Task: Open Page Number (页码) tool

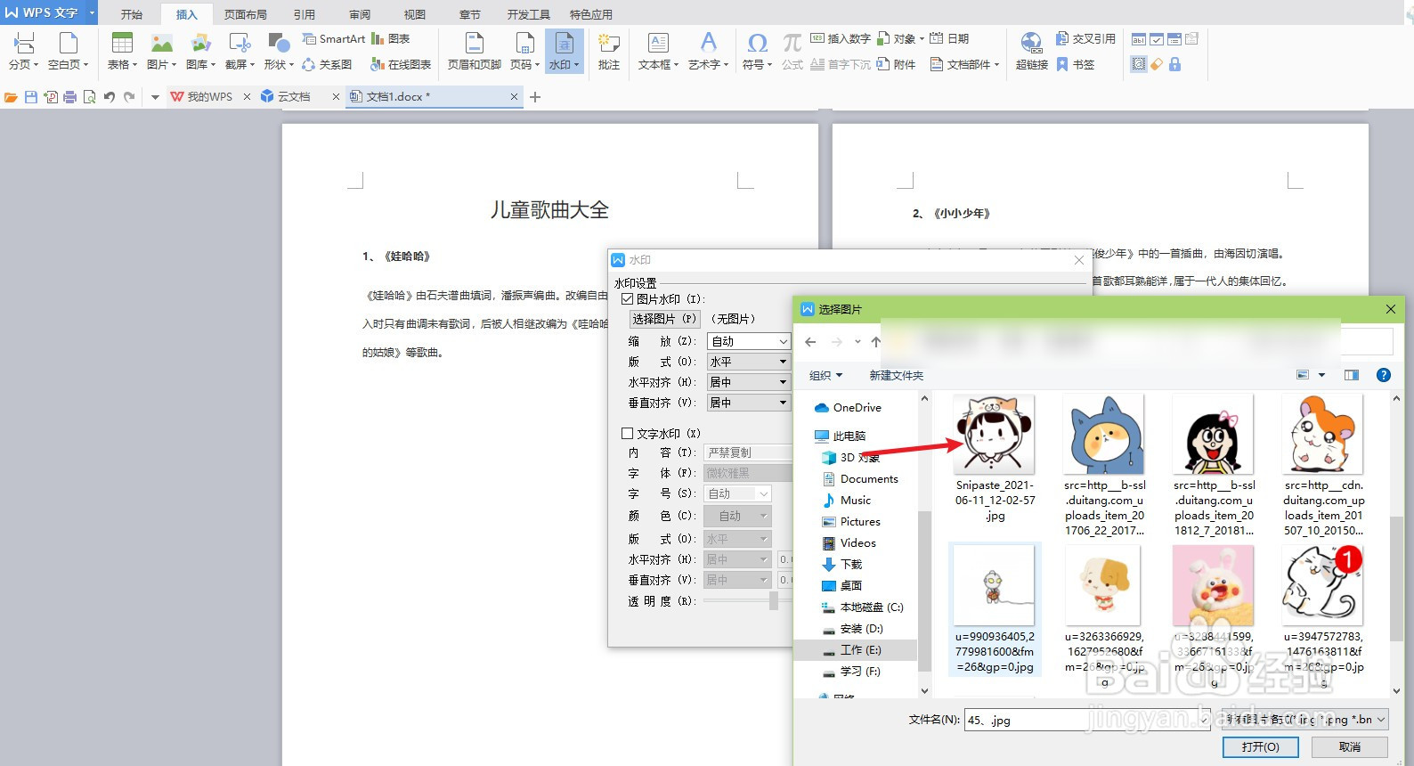Action: (x=524, y=51)
